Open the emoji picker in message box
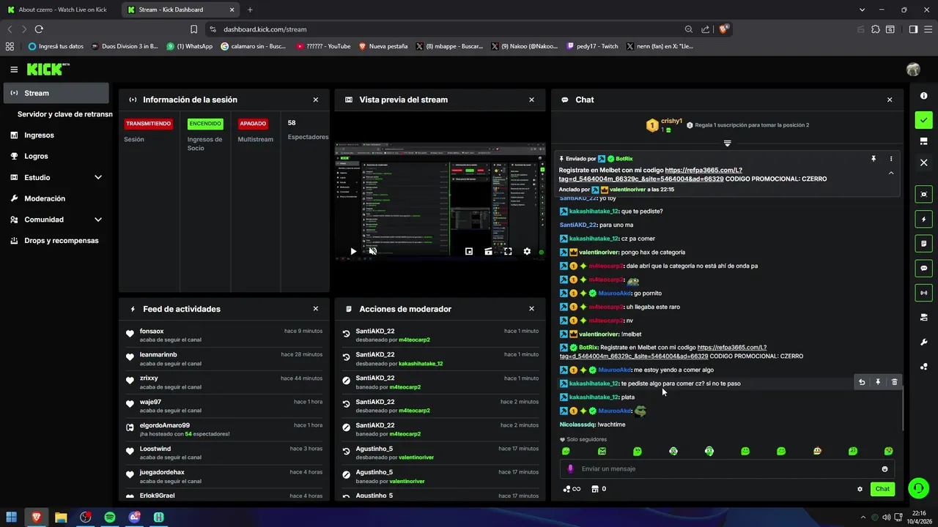The width and height of the screenshot is (938, 527). 885,469
